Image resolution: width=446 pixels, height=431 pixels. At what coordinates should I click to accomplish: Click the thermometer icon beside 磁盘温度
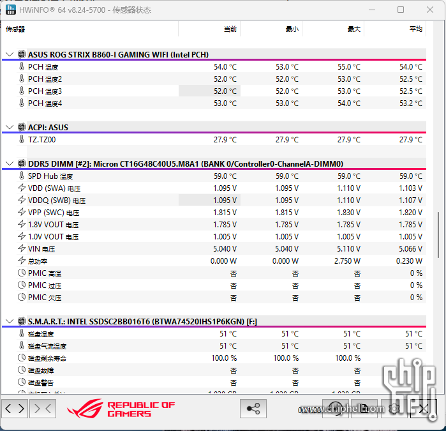coord(22,333)
